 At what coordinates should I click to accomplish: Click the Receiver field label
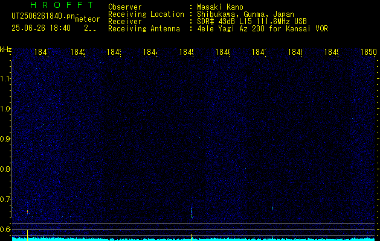coord(125,22)
